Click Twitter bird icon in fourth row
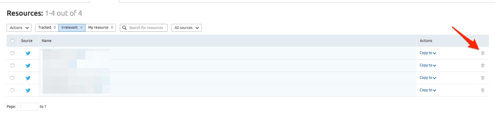 28,90
